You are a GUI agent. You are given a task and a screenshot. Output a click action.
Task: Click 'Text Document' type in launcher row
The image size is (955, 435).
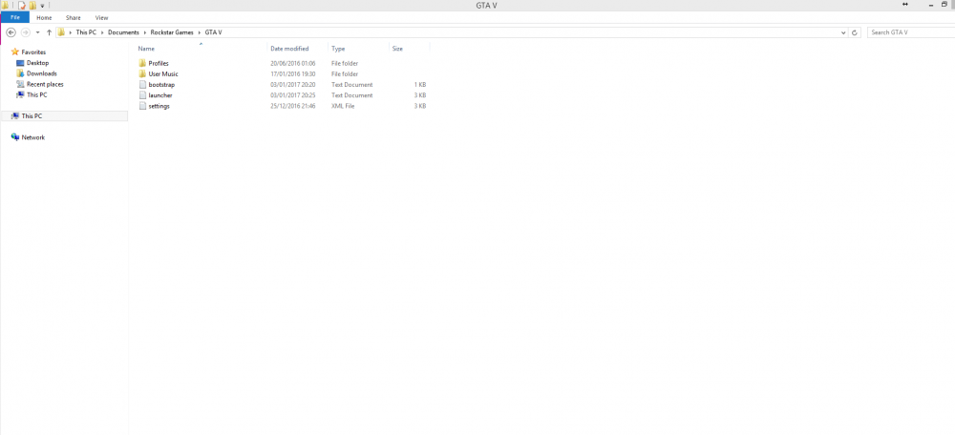(x=352, y=95)
